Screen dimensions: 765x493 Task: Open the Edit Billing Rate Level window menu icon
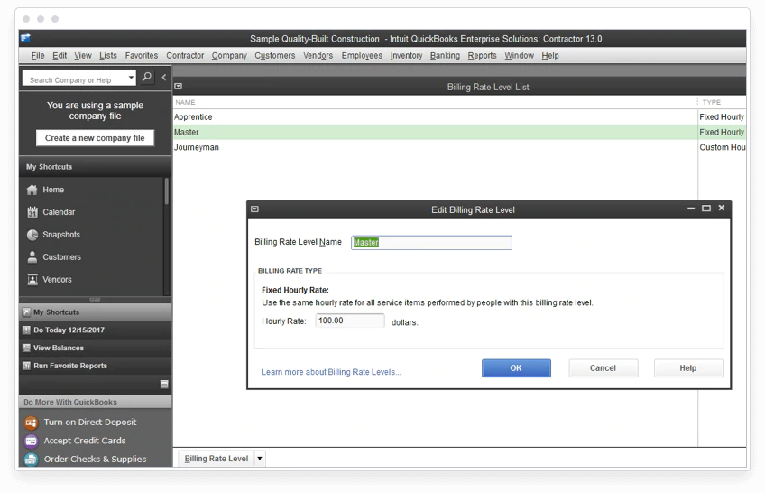[x=254, y=209]
